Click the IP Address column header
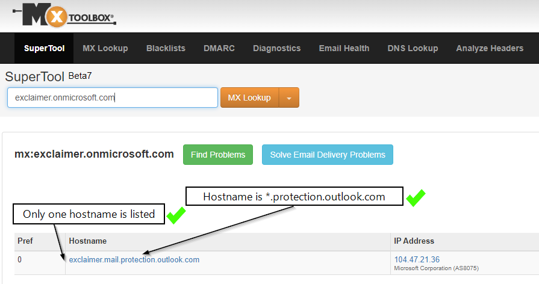 (x=414, y=241)
